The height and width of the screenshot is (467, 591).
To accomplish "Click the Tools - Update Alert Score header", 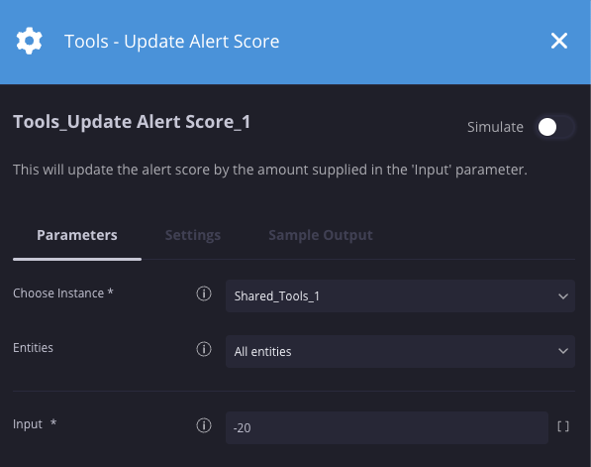I will pos(172,42).
